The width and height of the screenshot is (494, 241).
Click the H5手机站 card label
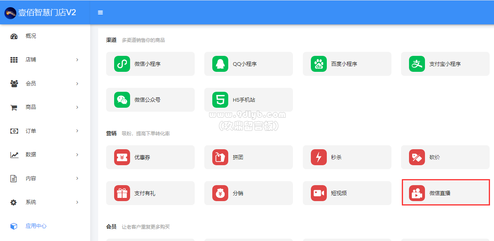244,100
